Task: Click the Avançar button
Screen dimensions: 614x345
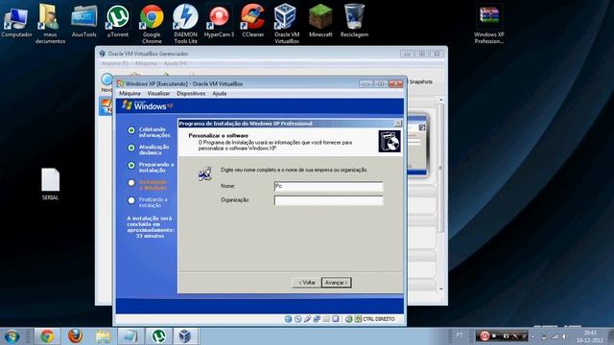Action: pos(337,283)
